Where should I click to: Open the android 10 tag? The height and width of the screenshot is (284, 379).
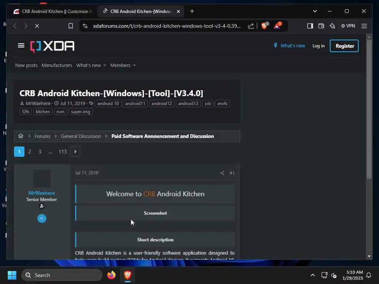point(108,104)
